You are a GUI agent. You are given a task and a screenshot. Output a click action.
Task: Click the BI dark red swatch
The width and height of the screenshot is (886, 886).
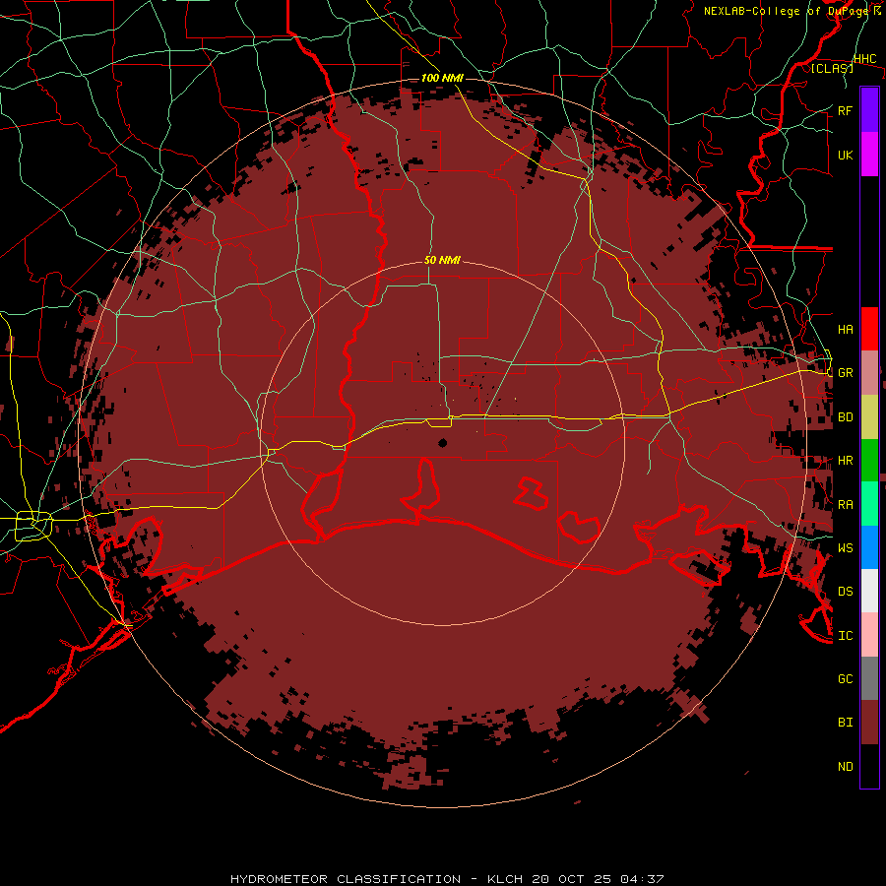869,723
